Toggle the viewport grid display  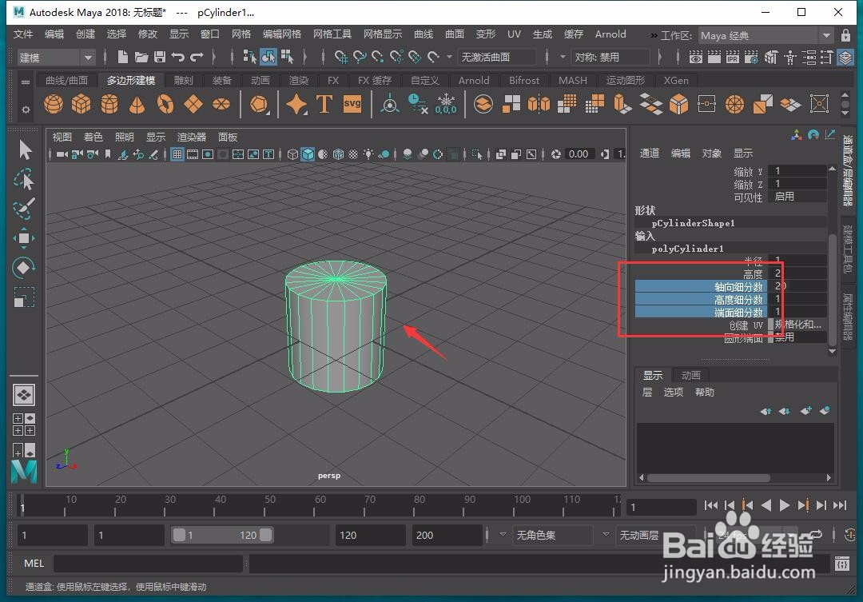click(x=177, y=154)
